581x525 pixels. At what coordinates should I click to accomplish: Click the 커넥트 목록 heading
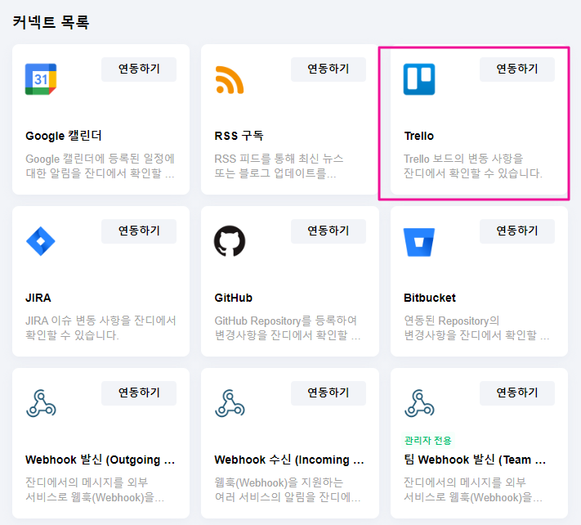tap(51, 22)
